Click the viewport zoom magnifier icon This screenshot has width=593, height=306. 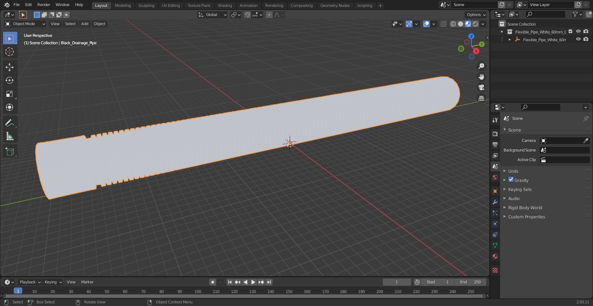click(x=481, y=66)
